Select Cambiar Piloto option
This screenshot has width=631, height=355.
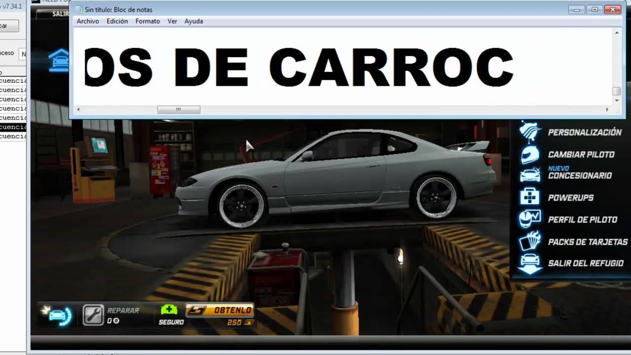pyautogui.click(x=581, y=154)
